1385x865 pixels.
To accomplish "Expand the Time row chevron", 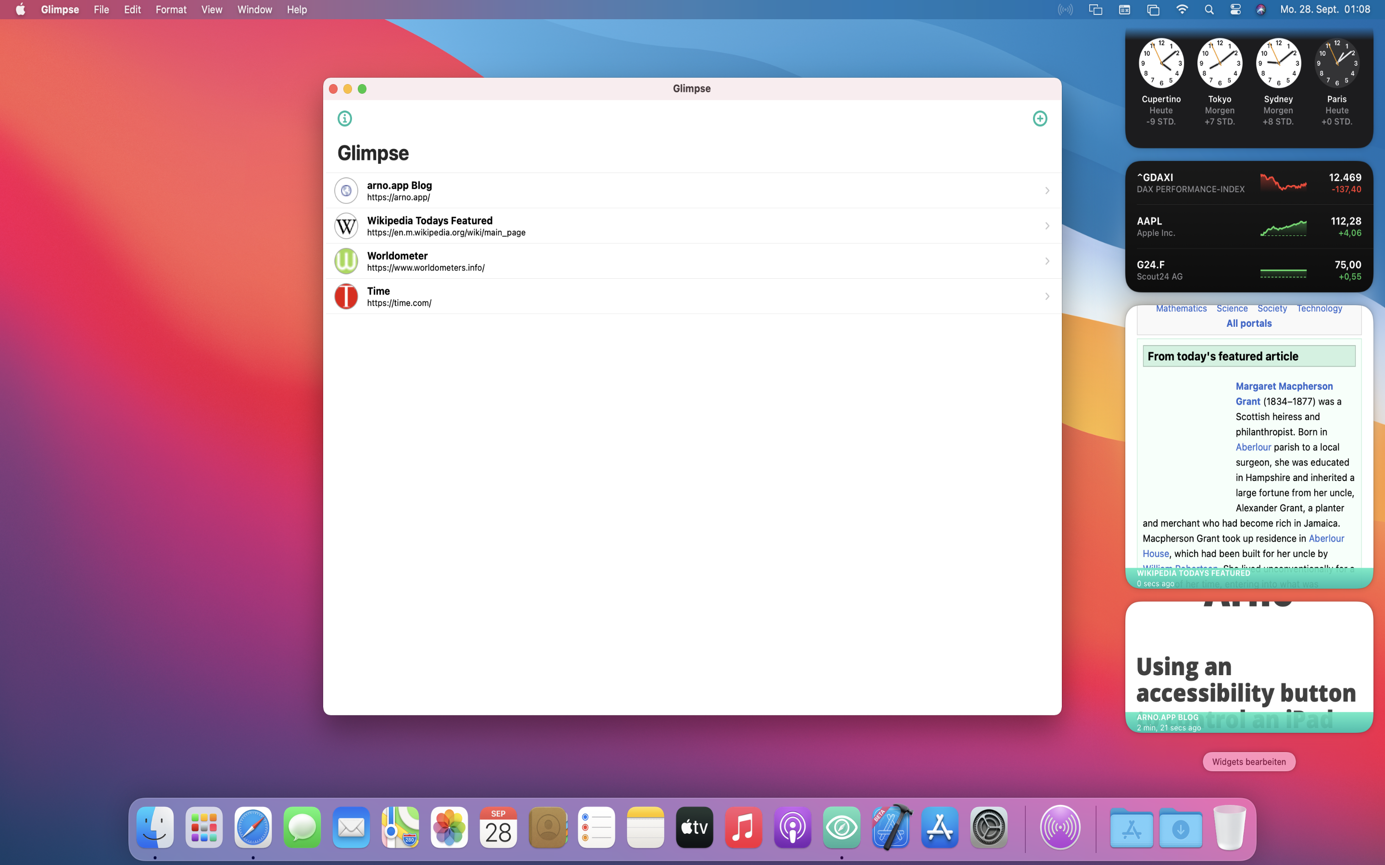I will coord(1047,297).
